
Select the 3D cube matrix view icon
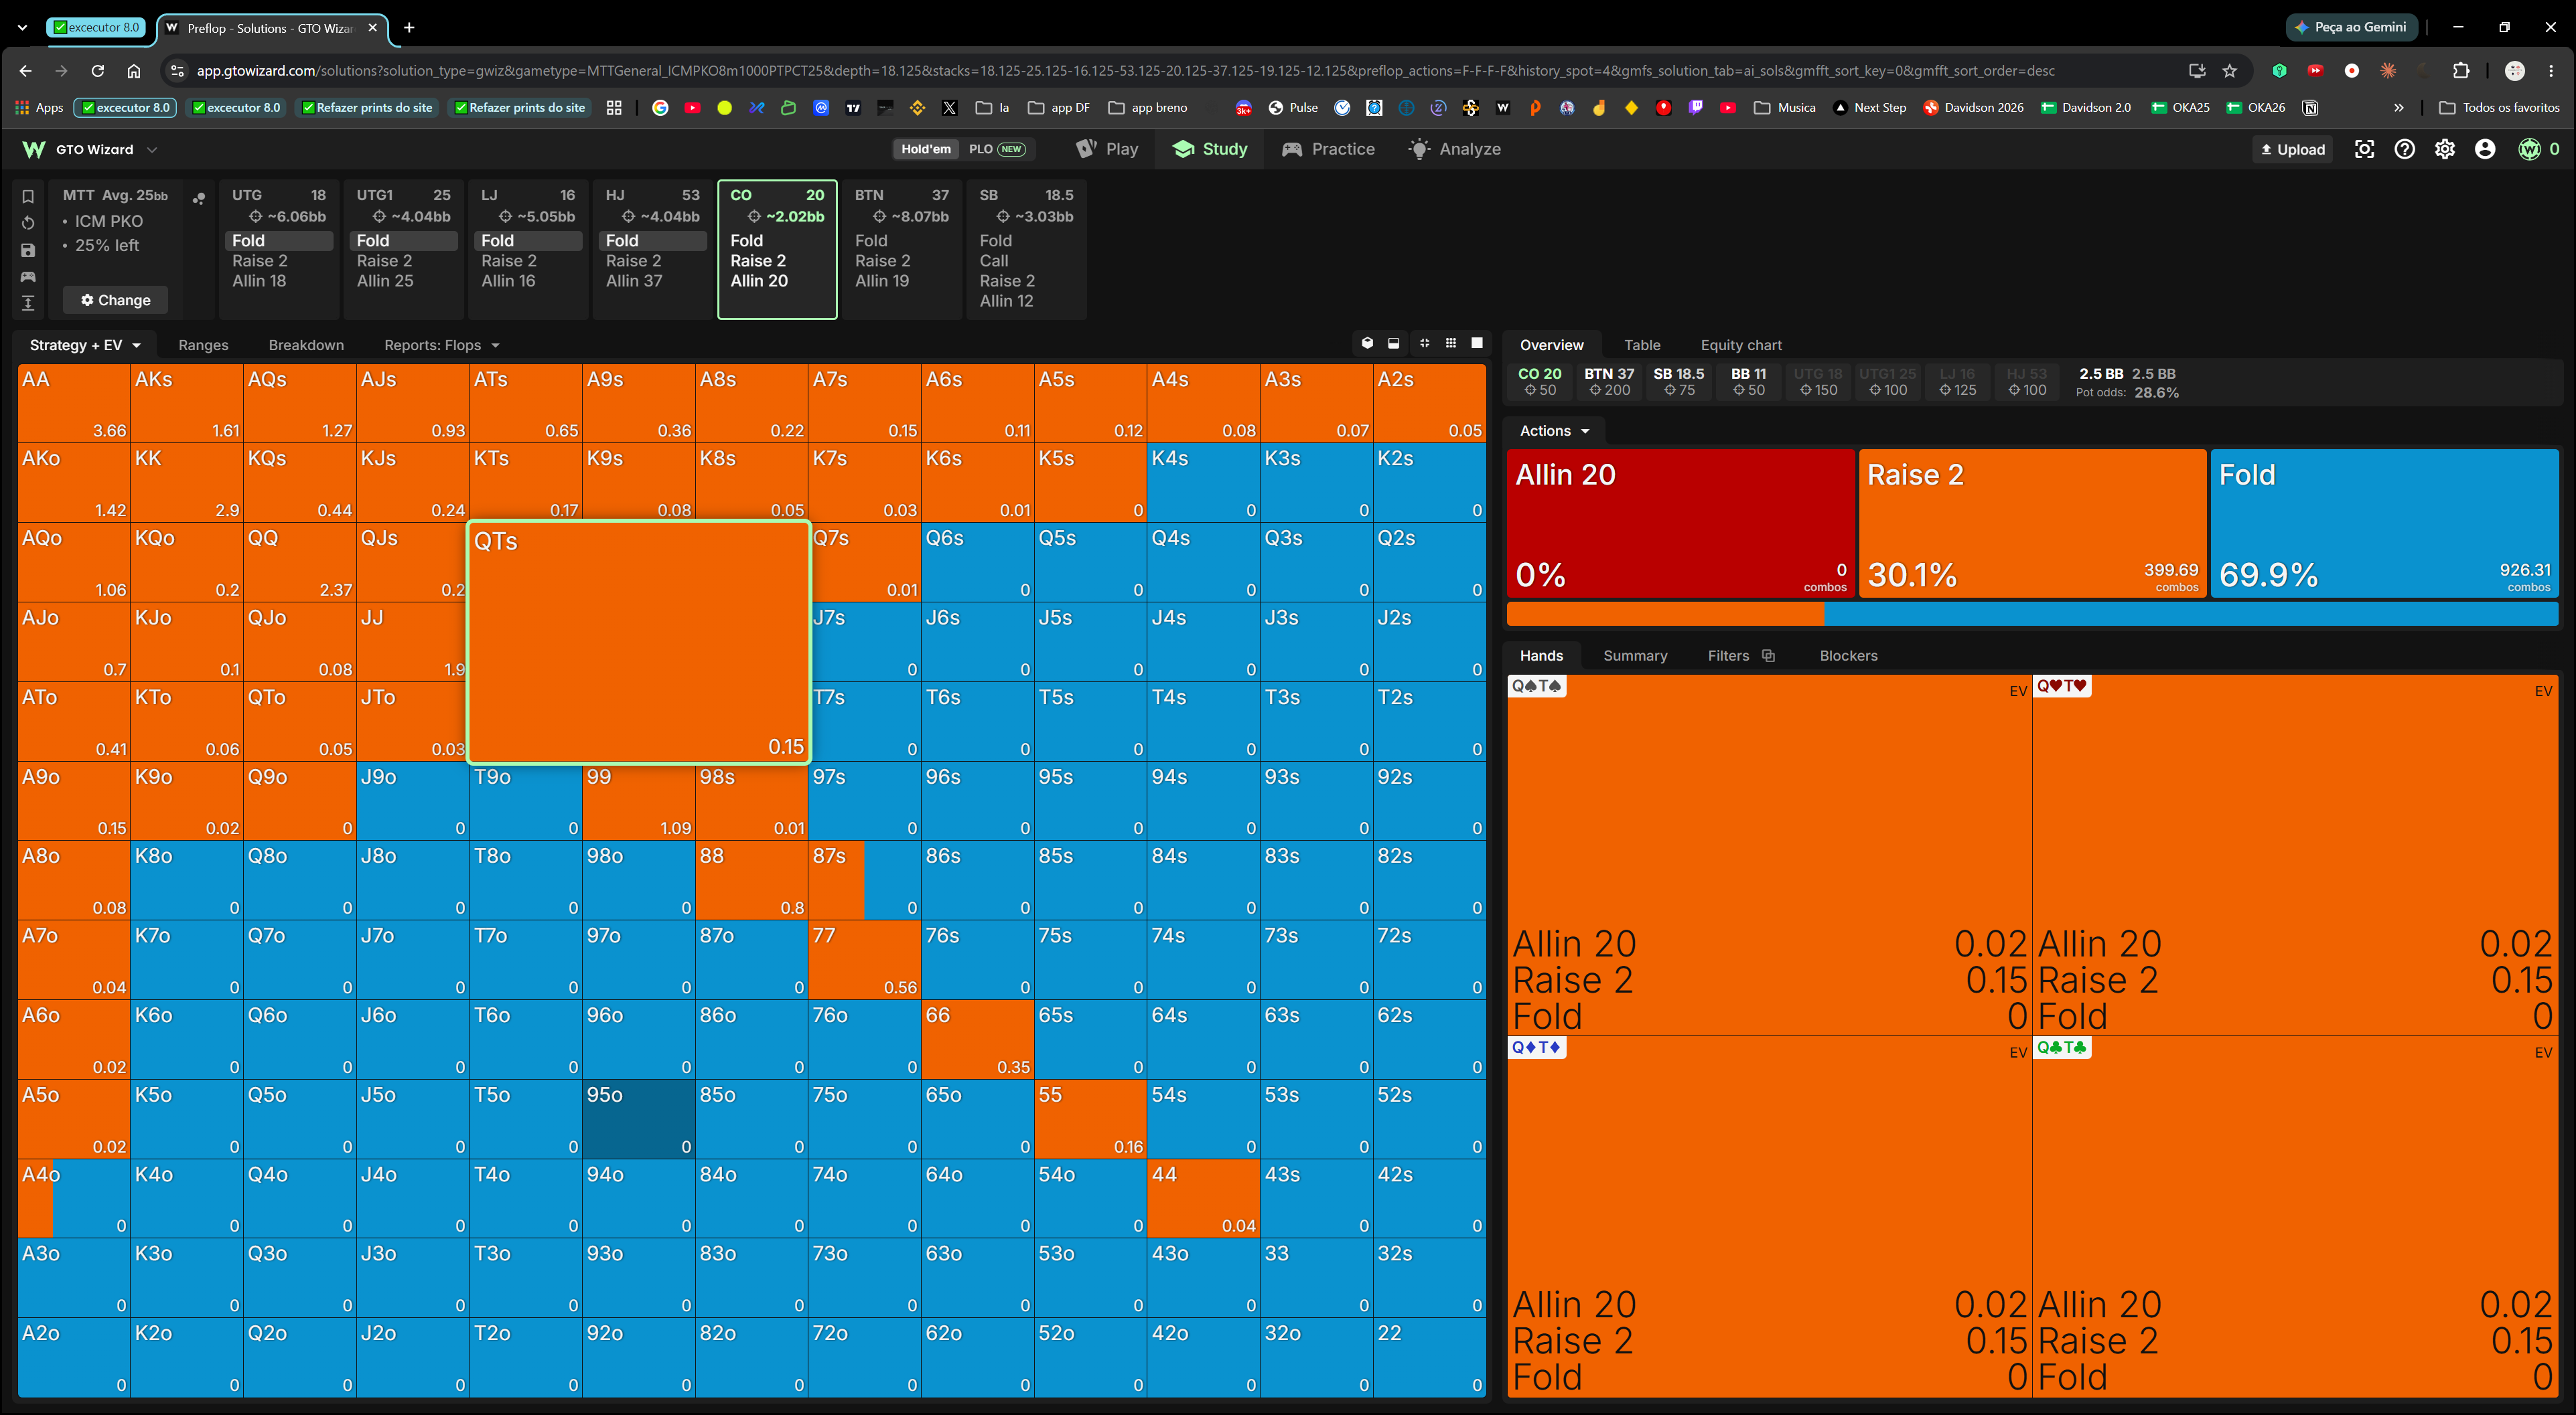click(1367, 344)
